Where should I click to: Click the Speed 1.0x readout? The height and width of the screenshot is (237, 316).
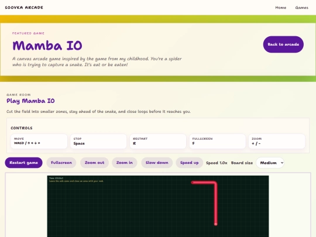[x=217, y=163]
